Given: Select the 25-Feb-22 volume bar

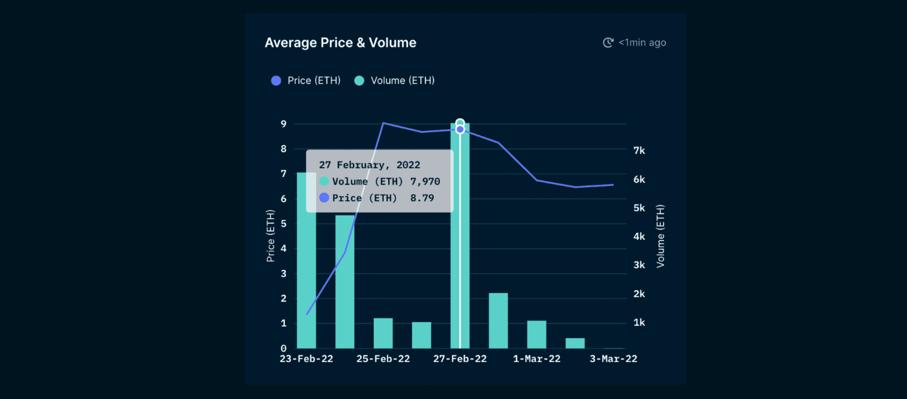Looking at the screenshot, I should (383, 333).
